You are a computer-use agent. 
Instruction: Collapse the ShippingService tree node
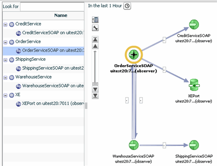click(x=5, y=60)
